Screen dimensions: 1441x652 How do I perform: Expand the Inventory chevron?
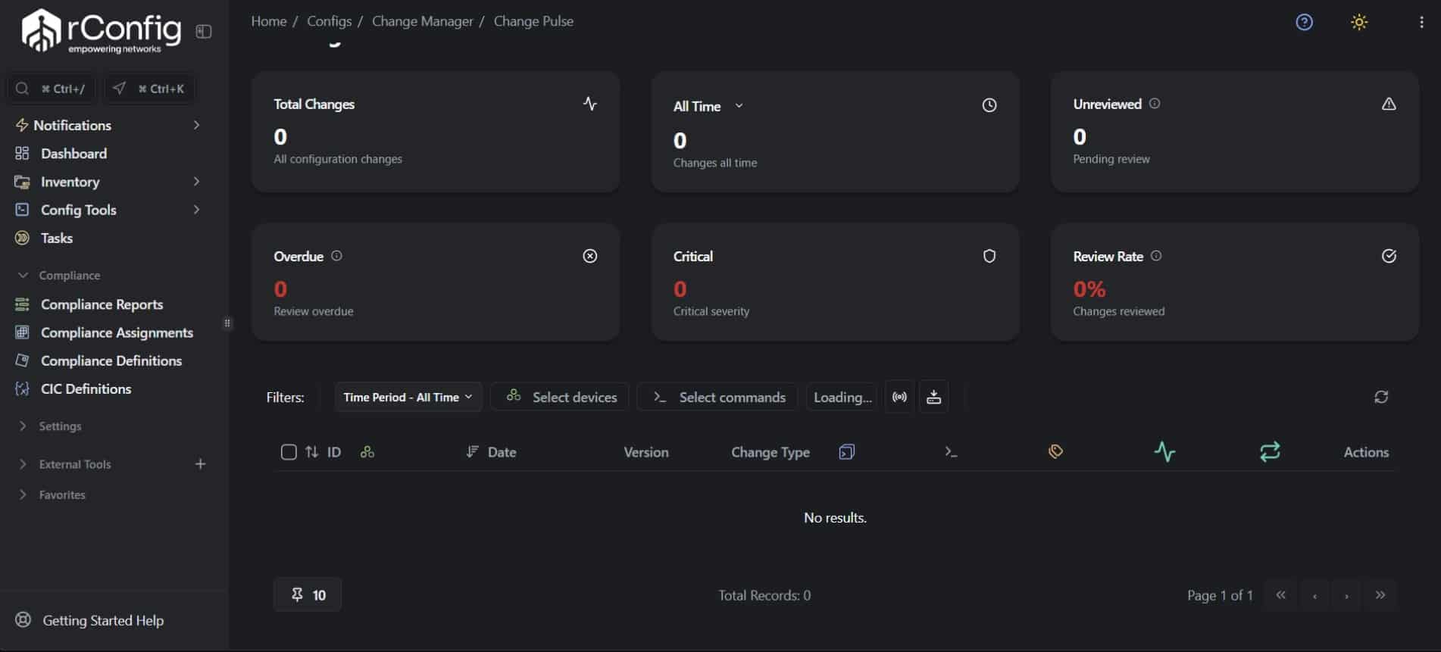tap(196, 182)
